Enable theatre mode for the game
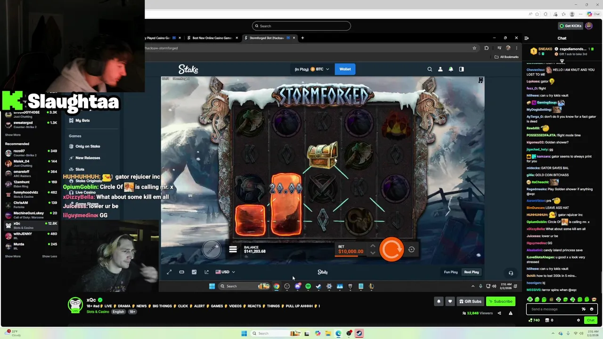603x339 pixels. click(181, 272)
